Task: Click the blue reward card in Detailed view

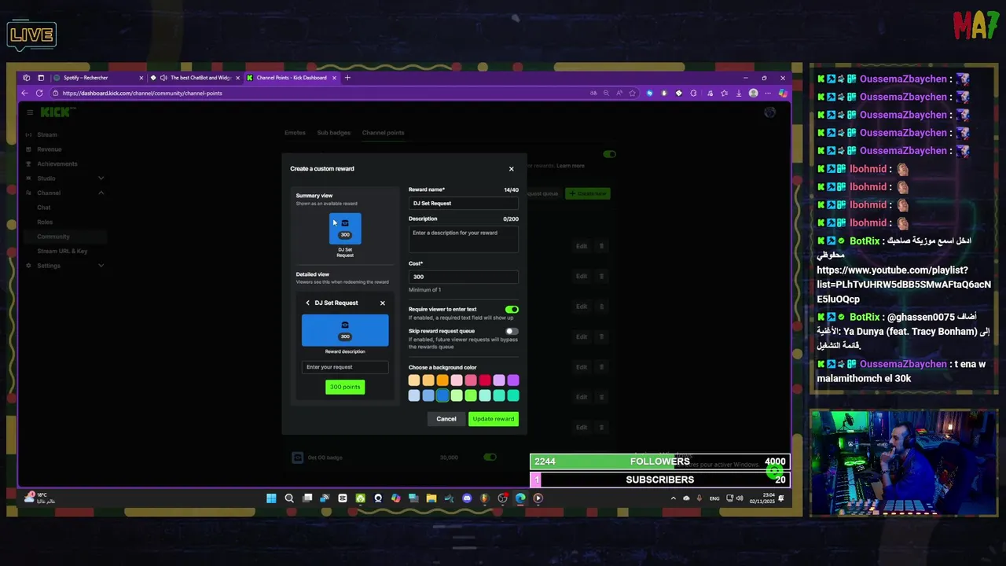Action: [345, 330]
